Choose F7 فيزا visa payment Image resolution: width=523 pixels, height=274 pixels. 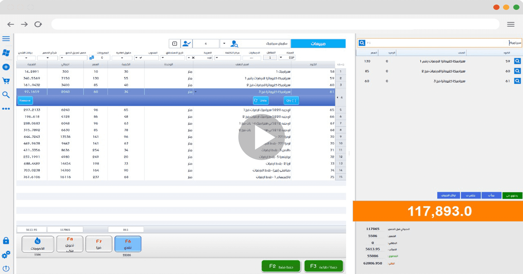99,244
